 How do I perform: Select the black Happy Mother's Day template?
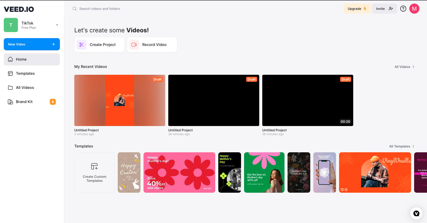point(230,172)
